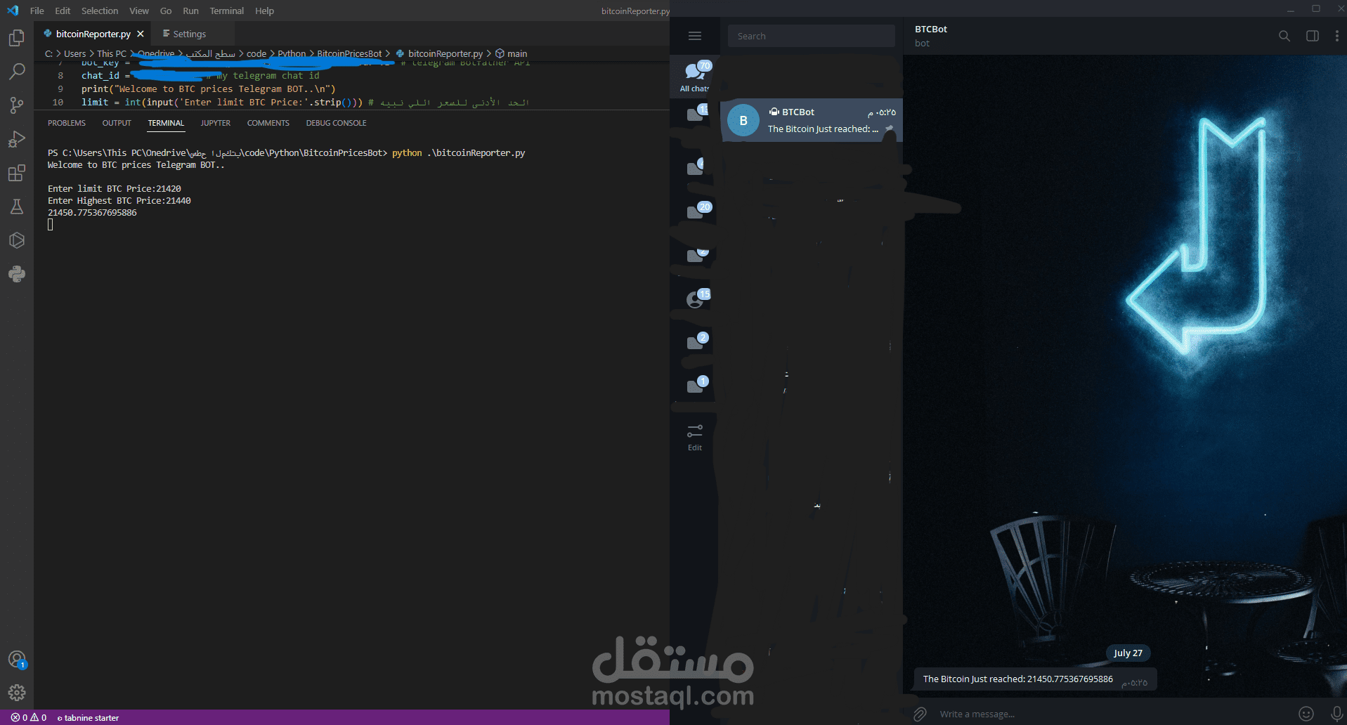Viewport: 1347px width, 725px height.
Task: Click the BTCBot chat header title
Action: 931,30
